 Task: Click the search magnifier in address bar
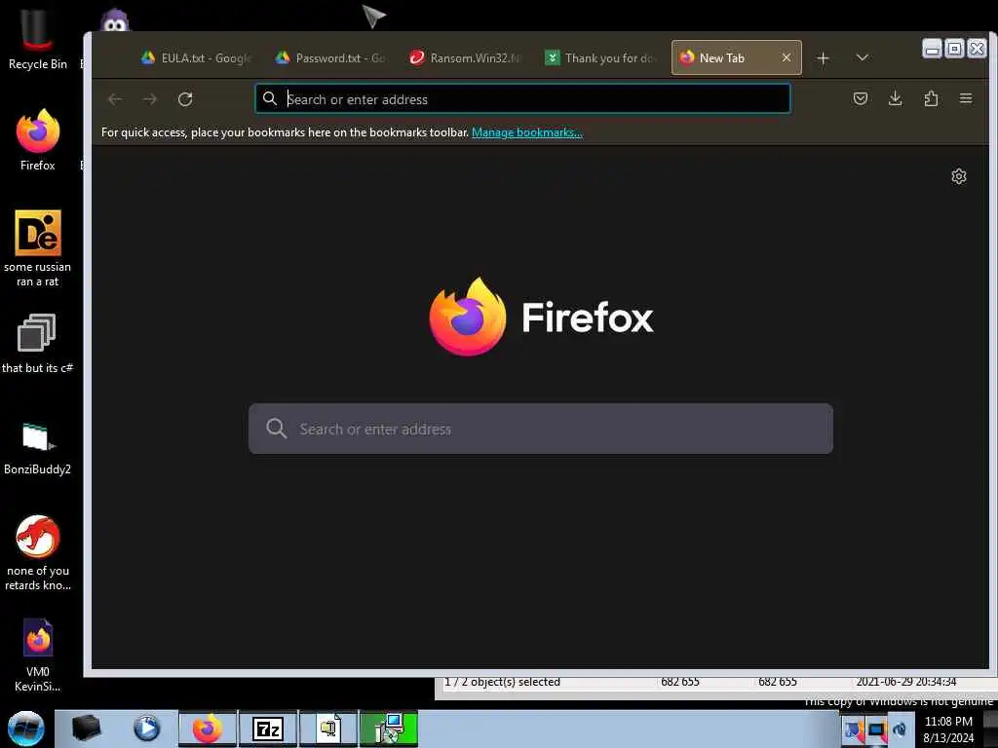click(270, 98)
